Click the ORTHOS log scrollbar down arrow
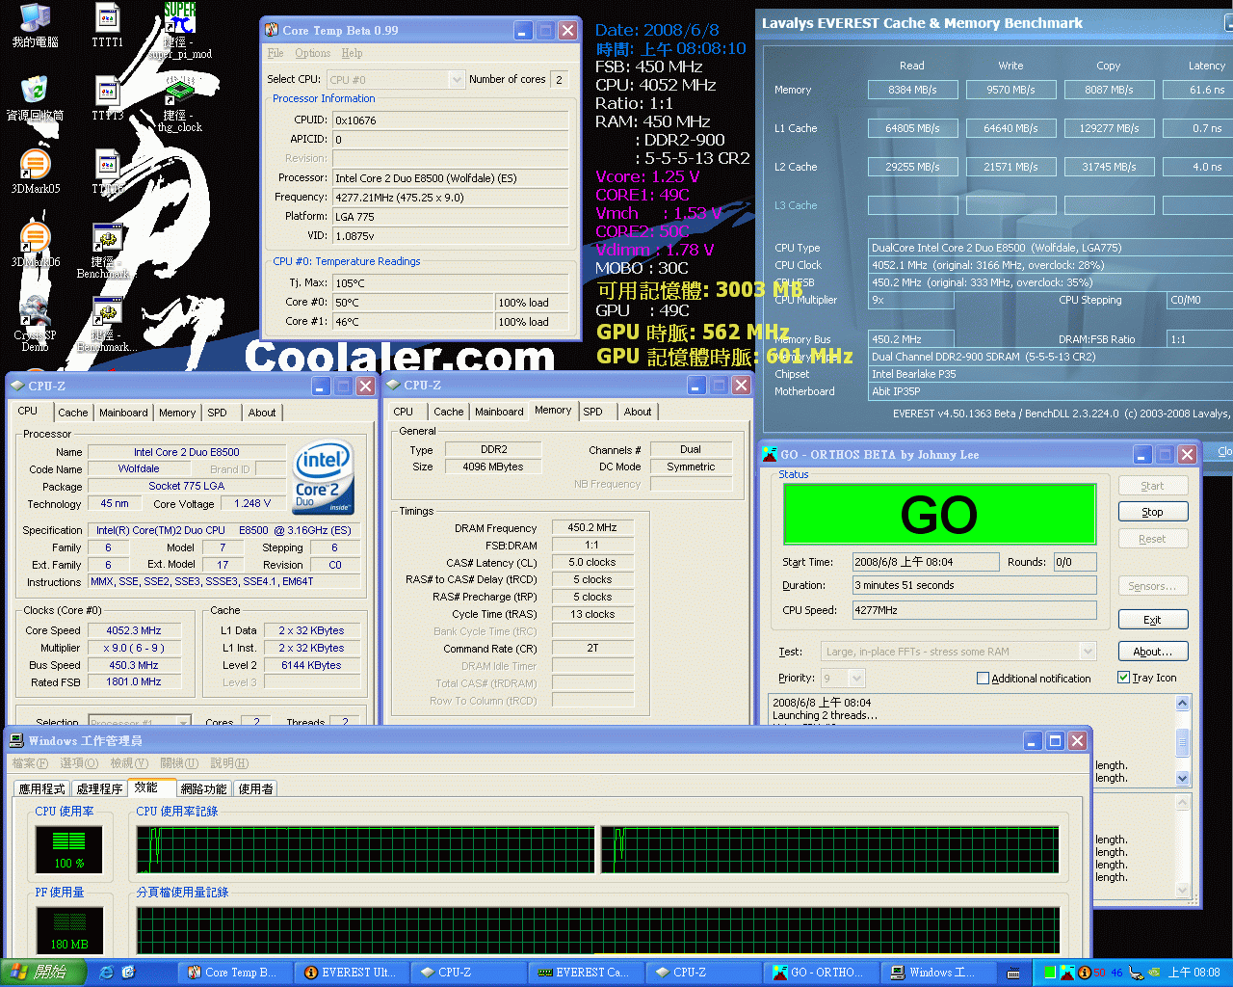The height and width of the screenshot is (987, 1233). coord(1183,778)
